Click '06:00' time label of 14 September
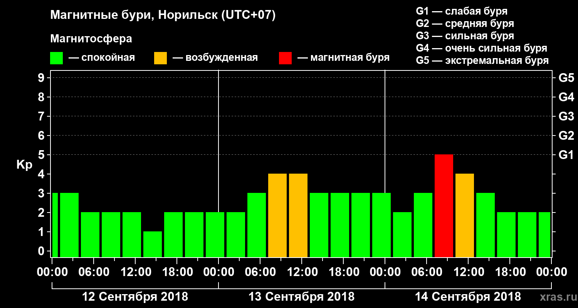578x308 pixels. 426,272
